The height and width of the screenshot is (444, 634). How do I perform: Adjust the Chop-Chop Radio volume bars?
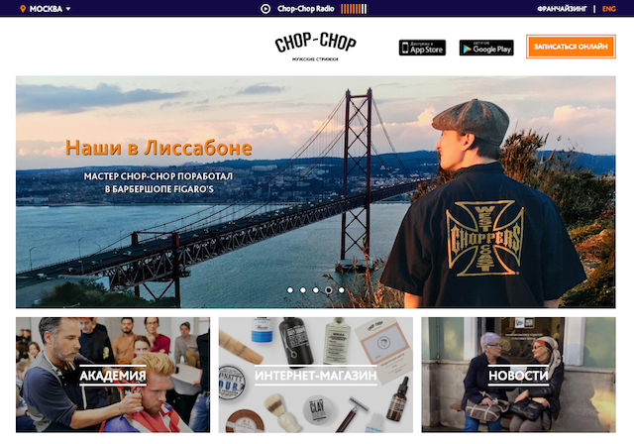(354, 9)
